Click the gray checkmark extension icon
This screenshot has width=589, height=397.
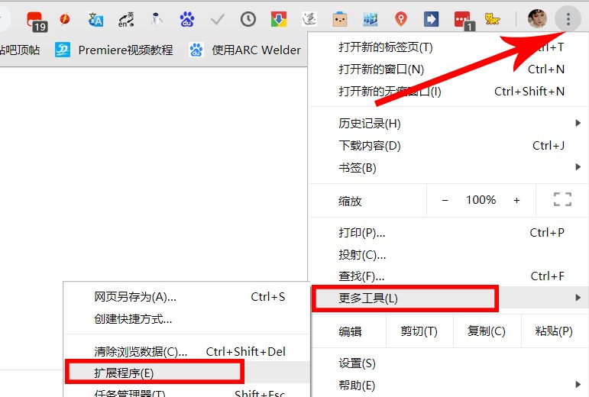(217, 19)
